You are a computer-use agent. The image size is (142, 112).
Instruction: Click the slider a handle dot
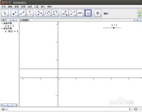114,28
